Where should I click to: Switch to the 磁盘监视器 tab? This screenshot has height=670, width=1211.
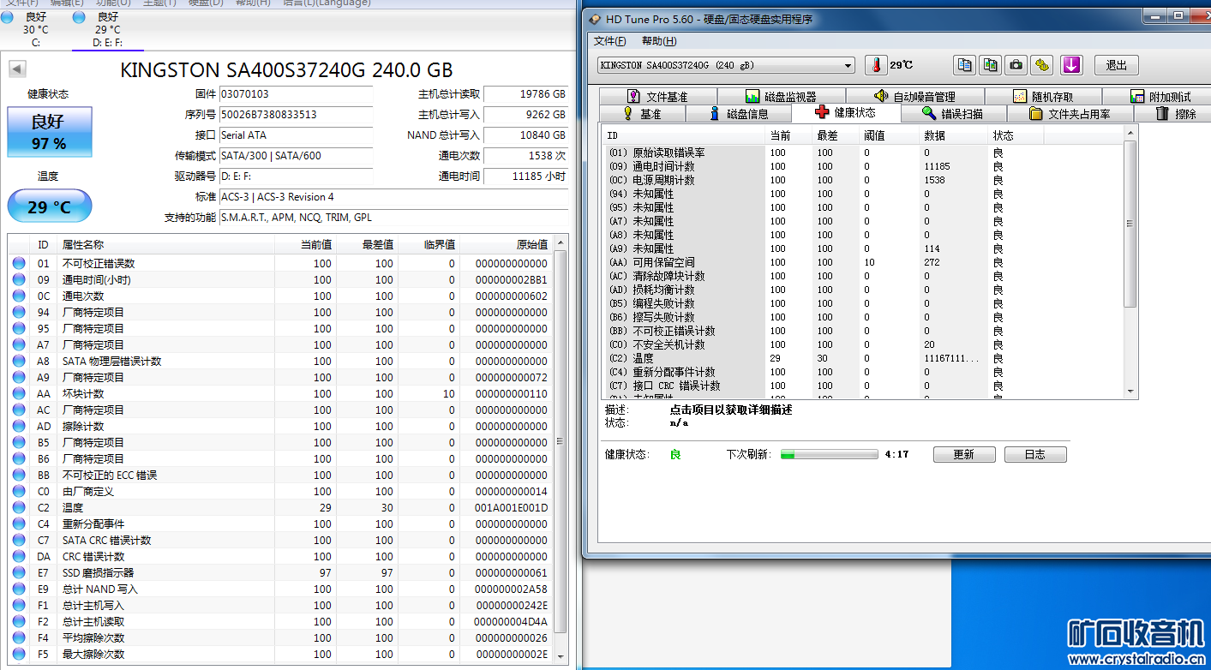(x=782, y=97)
